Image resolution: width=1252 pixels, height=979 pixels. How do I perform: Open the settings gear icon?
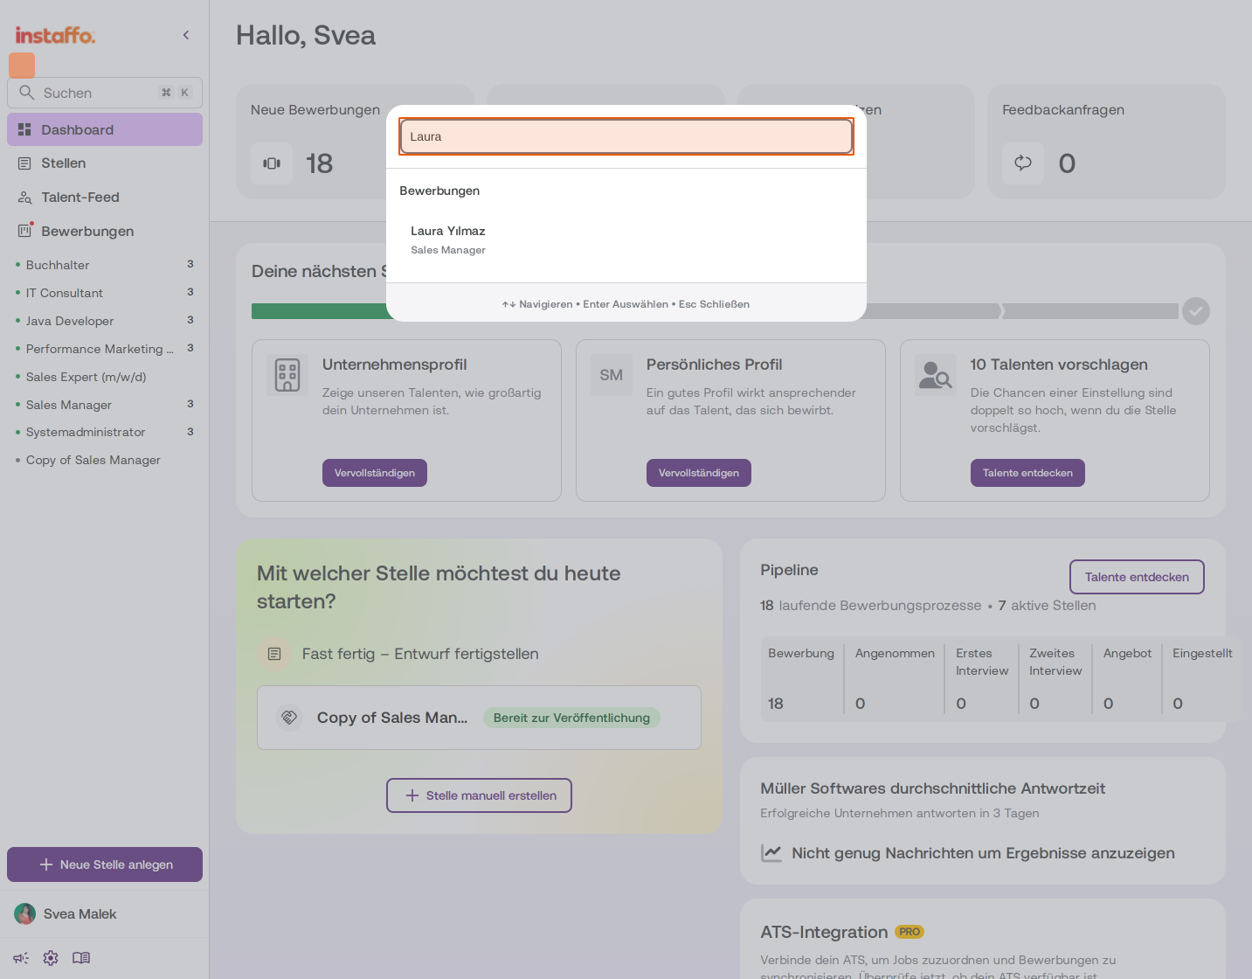coord(51,958)
